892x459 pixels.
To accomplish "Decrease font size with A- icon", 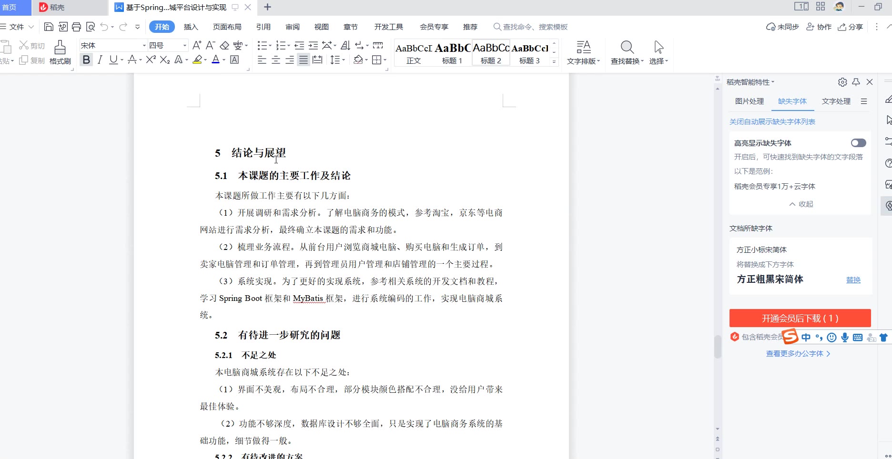I will (x=211, y=45).
